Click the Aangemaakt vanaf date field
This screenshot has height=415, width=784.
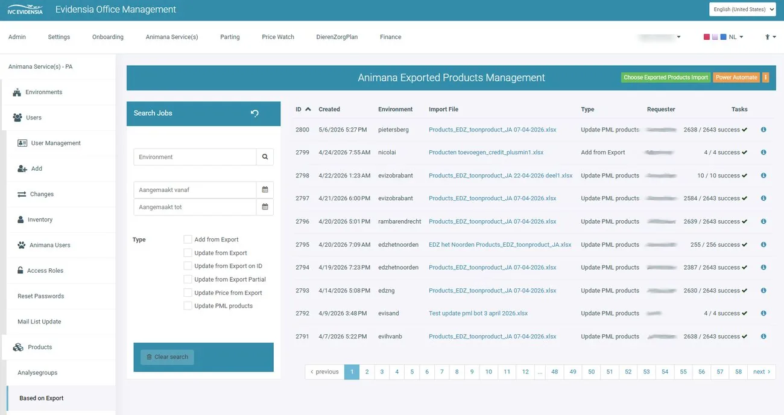point(195,189)
